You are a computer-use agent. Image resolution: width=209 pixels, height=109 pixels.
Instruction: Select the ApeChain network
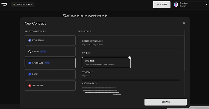point(50,63)
